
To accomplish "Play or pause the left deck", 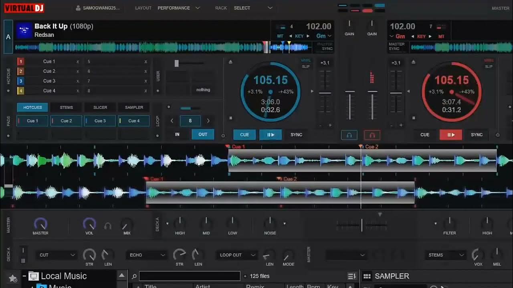I will (x=271, y=135).
